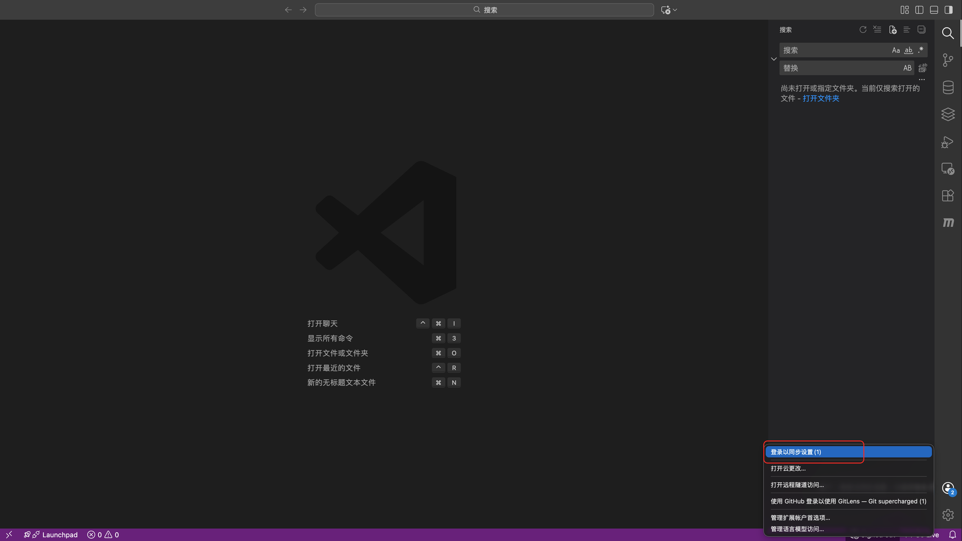Open the Remote Explorer view
The width and height of the screenshot is (962, 541).
coord(948,169)
